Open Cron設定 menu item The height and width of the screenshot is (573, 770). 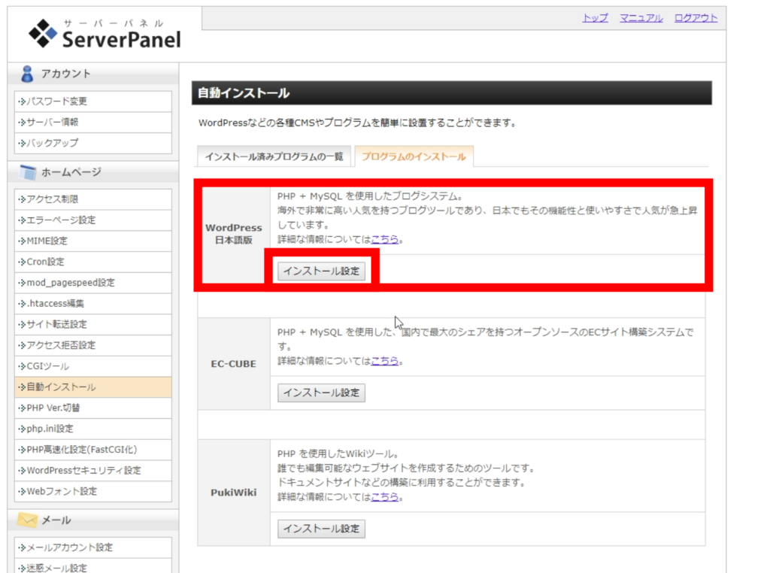(x=93, y=262)
